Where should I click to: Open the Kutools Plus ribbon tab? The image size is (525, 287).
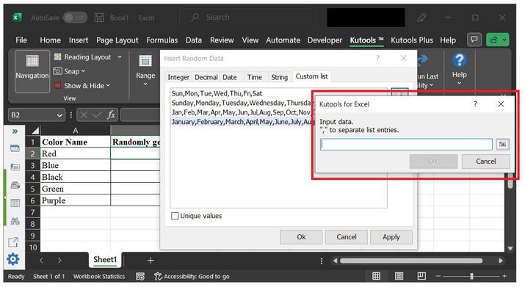(x=412, y=40)
